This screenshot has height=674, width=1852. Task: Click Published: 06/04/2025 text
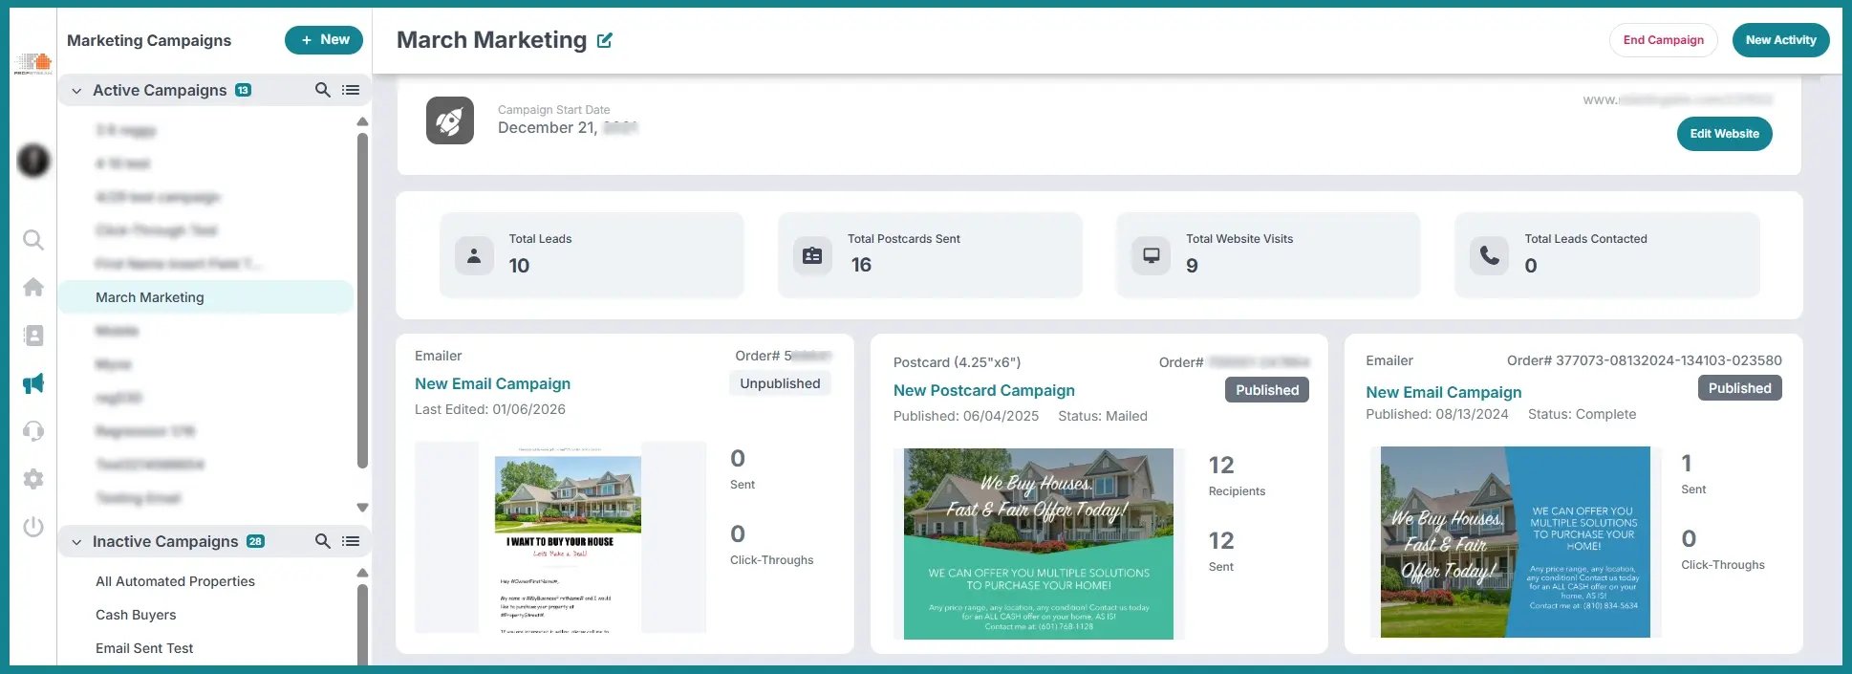pyautogui.click(x=966, y=416)
